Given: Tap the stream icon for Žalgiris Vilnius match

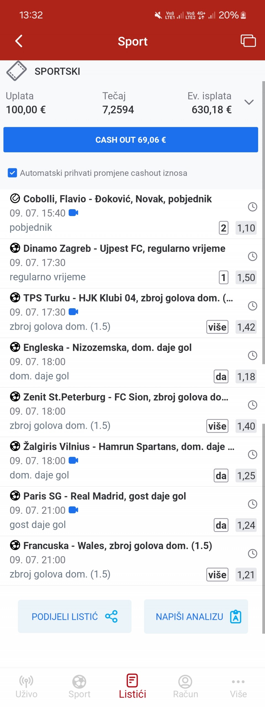Looking at the screenshot, I should (x=73, y=460).
